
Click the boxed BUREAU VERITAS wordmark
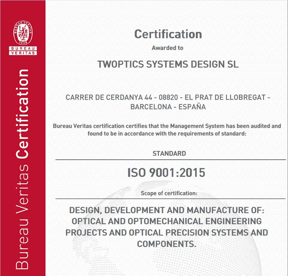coord(23,51)
